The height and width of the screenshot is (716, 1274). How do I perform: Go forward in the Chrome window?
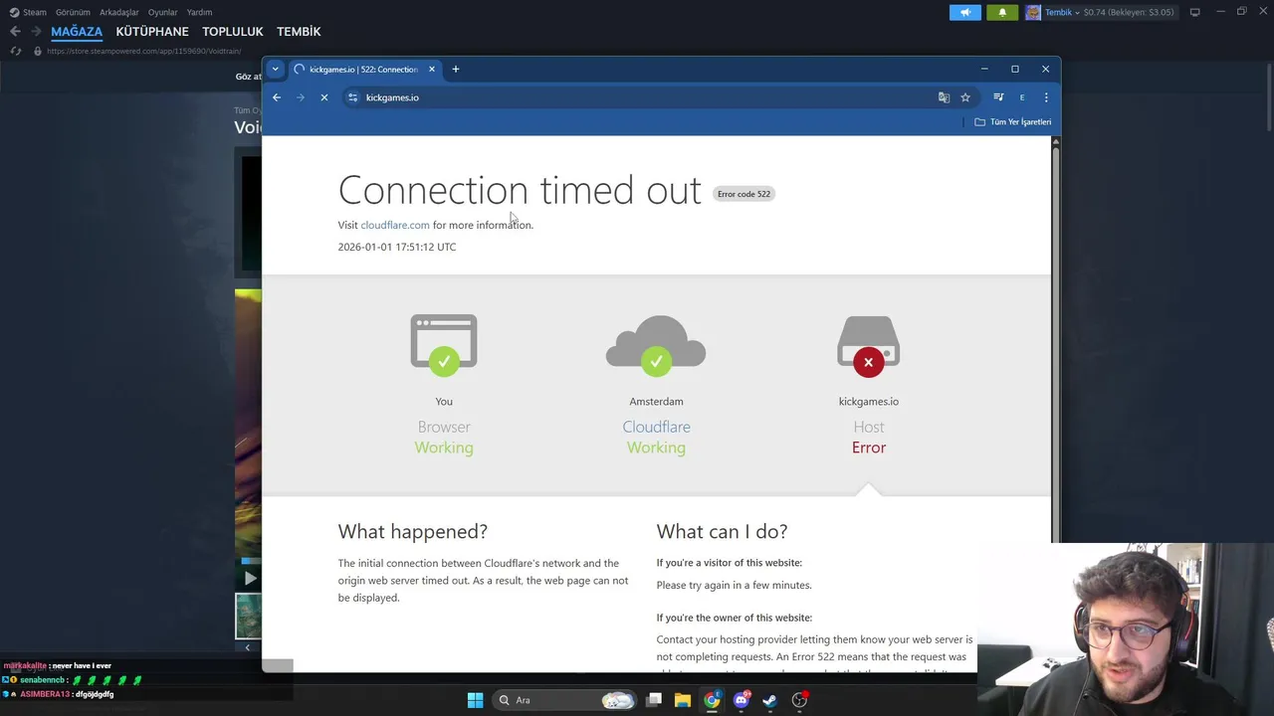pos(301,97)
